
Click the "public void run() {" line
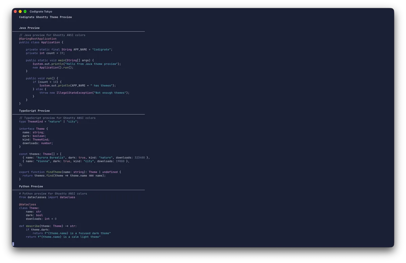tap(42, 78)
